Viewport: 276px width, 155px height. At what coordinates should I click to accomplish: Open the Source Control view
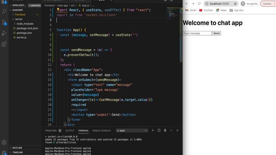pos(4,22)
